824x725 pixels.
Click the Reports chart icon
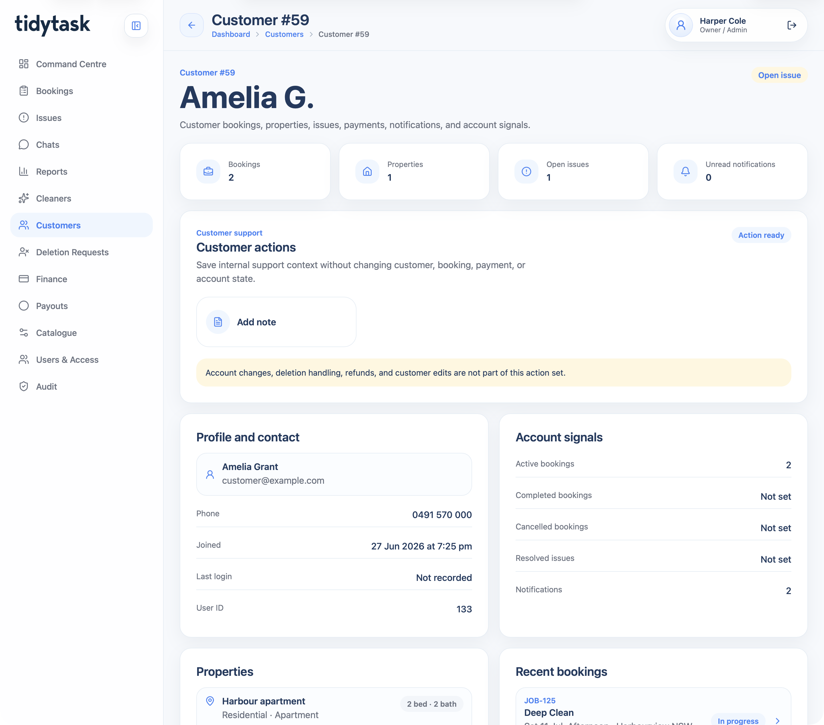[24, 171]
